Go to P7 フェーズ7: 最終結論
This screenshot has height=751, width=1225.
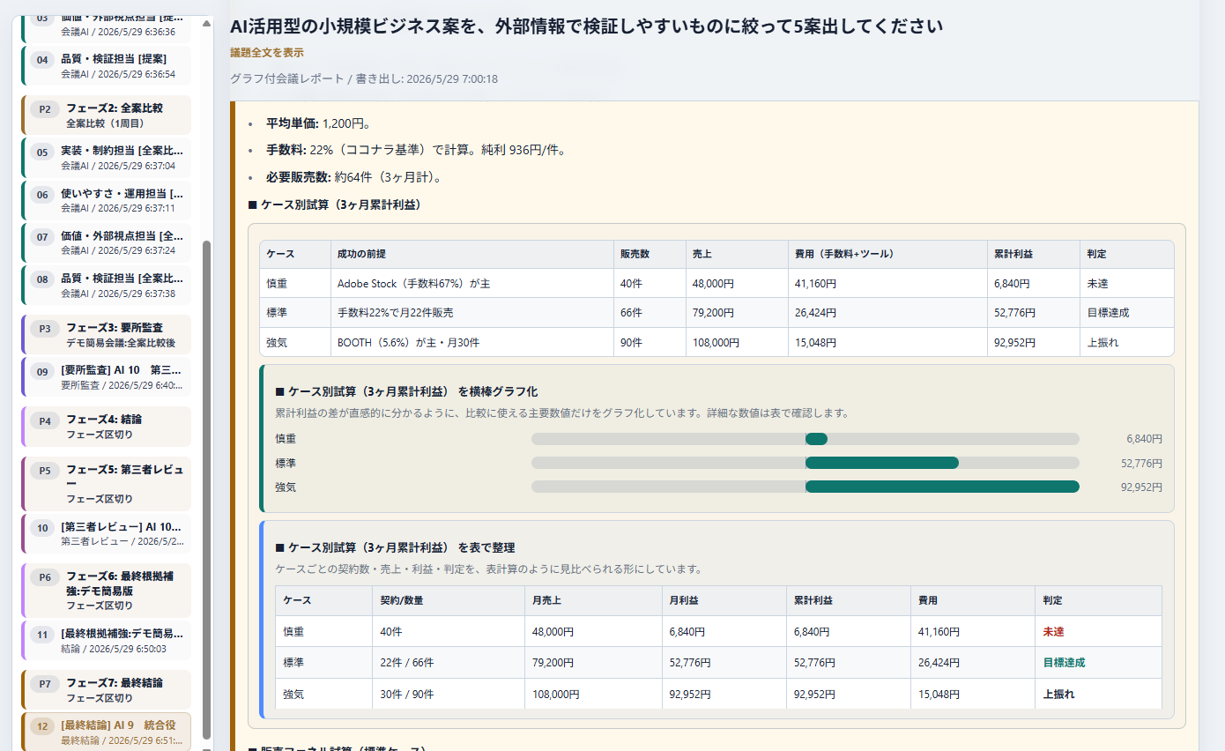[106, 689]
